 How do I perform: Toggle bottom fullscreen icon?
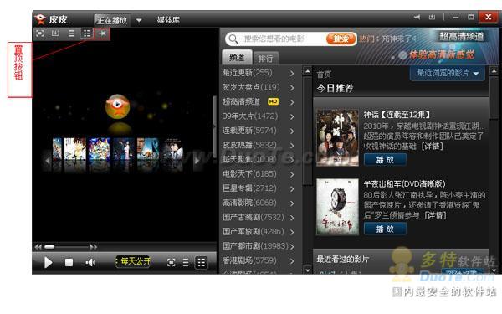pyautogui.click(x=172, y=263)
